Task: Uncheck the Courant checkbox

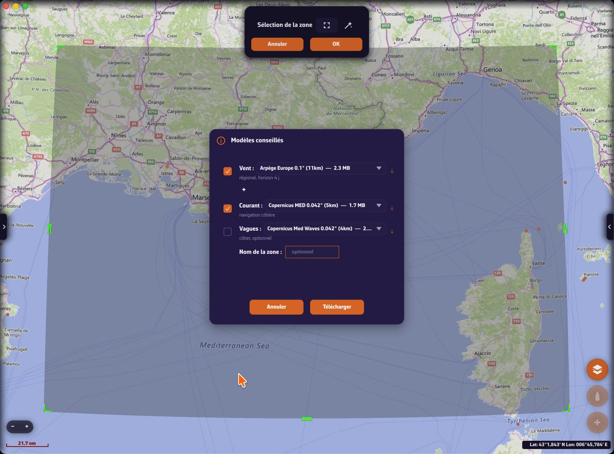Action: coord(228,208)
